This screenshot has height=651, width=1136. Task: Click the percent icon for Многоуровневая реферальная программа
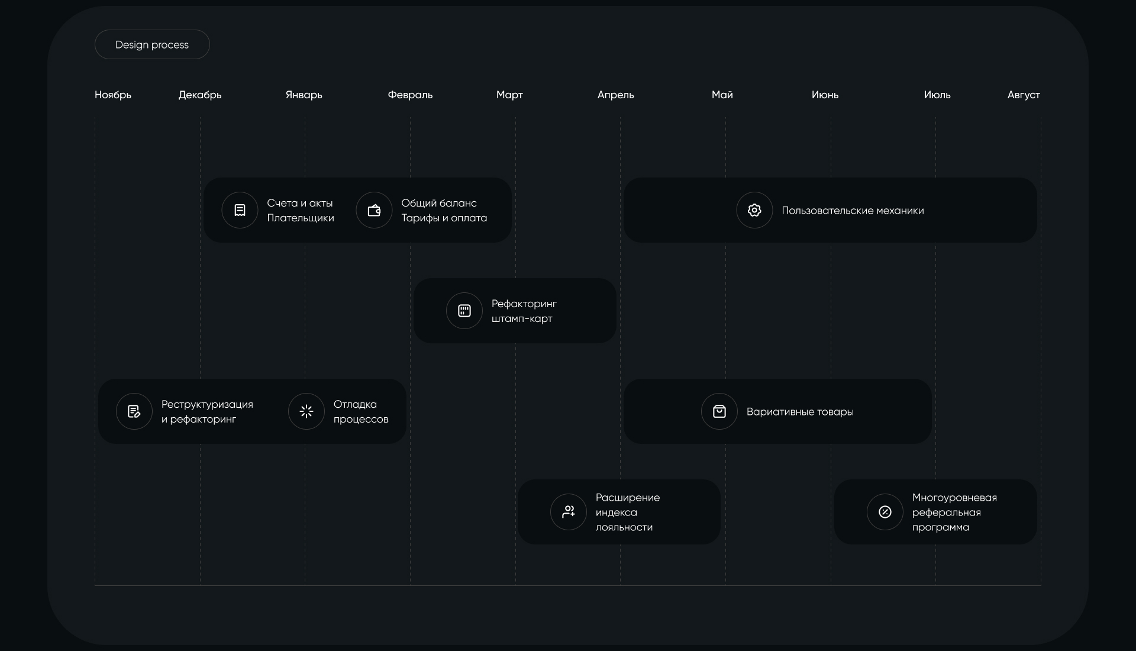(x=885, y=512)
